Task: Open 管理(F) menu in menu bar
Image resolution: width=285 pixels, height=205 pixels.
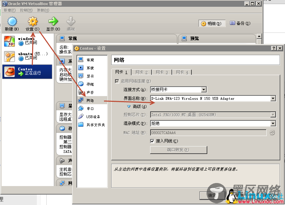Action: (10, 10)
